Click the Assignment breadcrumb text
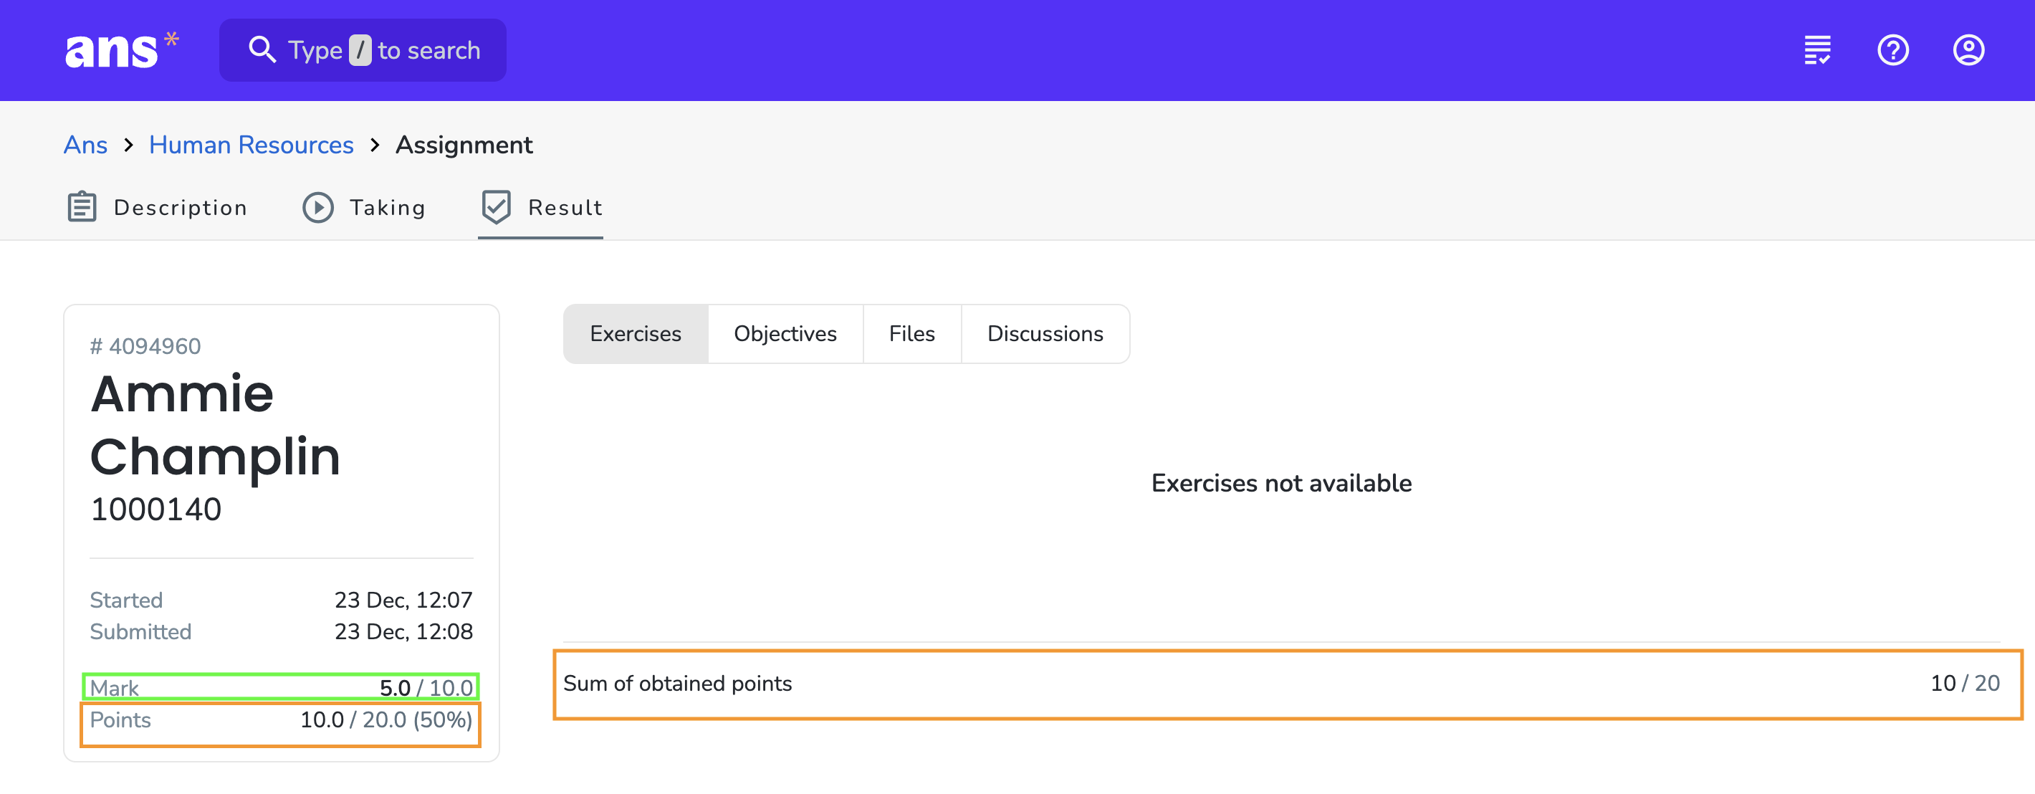This screenshot has width=2035, height=794. click(464, 145)
